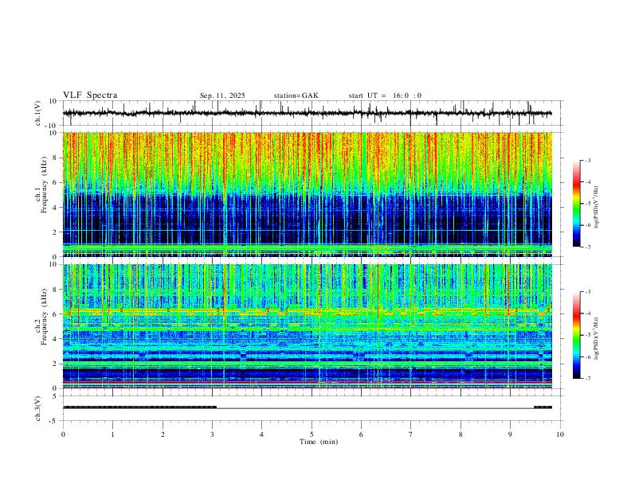Click time axis tick label '10'
Viewport: 631px width, 487px height.
point(560,434)
